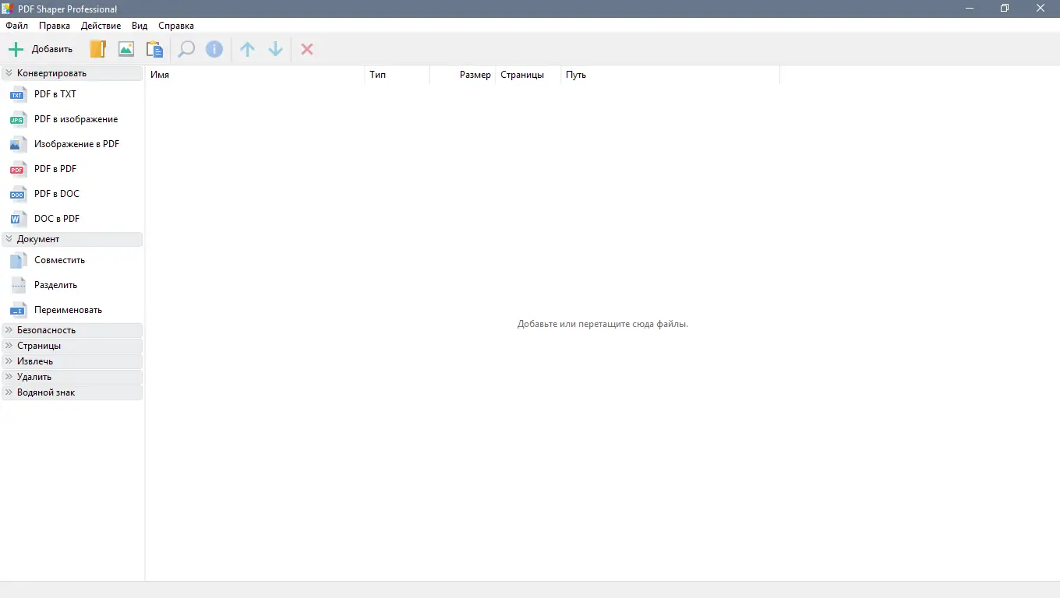
Task: Open the Действие menu
Action: (x=101, y=26)
